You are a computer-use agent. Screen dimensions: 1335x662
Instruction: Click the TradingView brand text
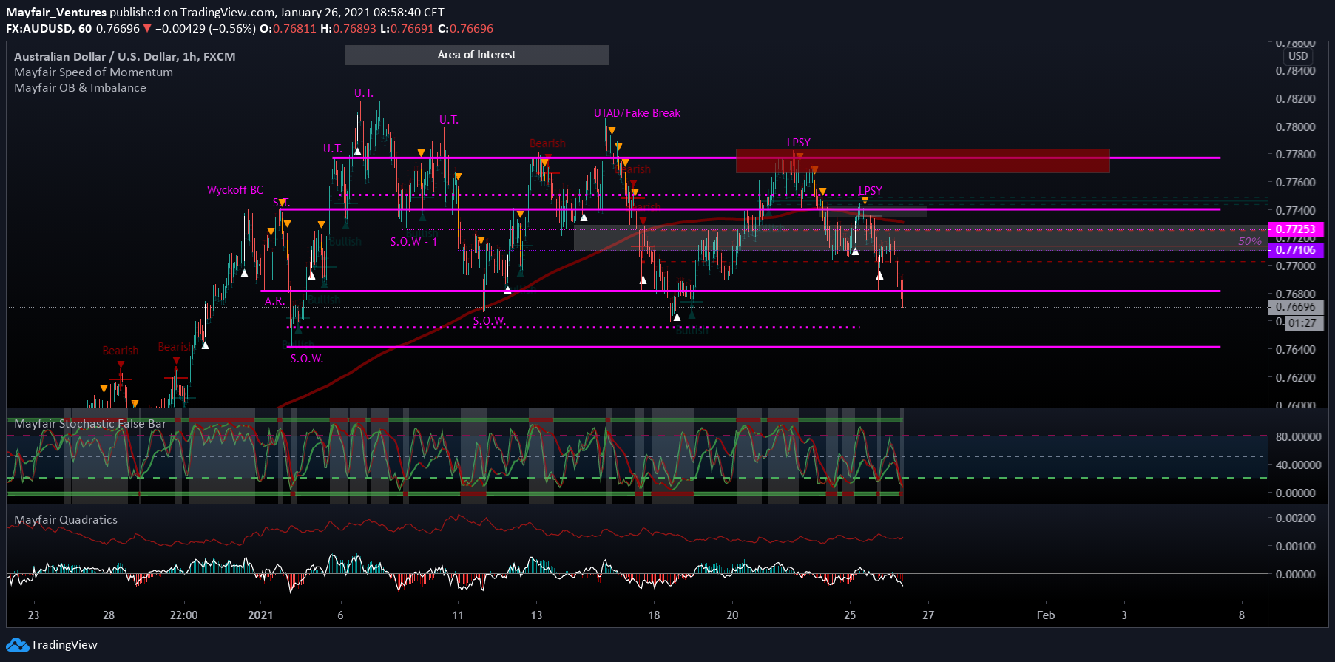click(64, 645)
